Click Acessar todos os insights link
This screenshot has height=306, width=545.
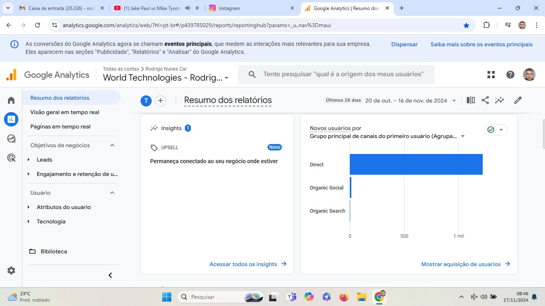[x=248, y=264]
